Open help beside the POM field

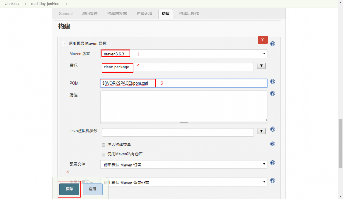click(x=272, y=81)
